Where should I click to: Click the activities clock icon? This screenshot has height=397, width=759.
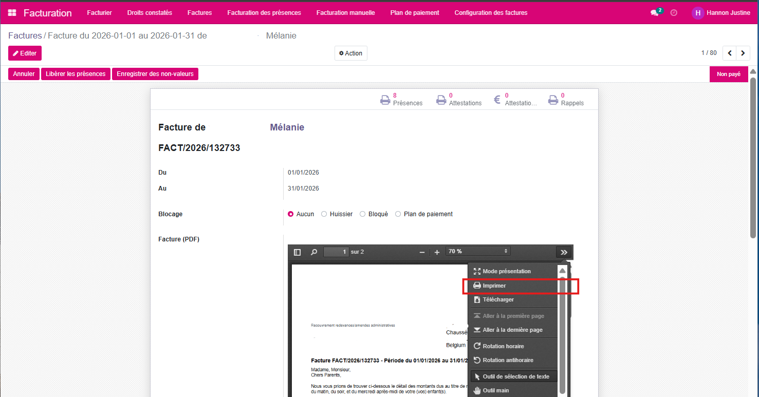(x=674, y=13)
